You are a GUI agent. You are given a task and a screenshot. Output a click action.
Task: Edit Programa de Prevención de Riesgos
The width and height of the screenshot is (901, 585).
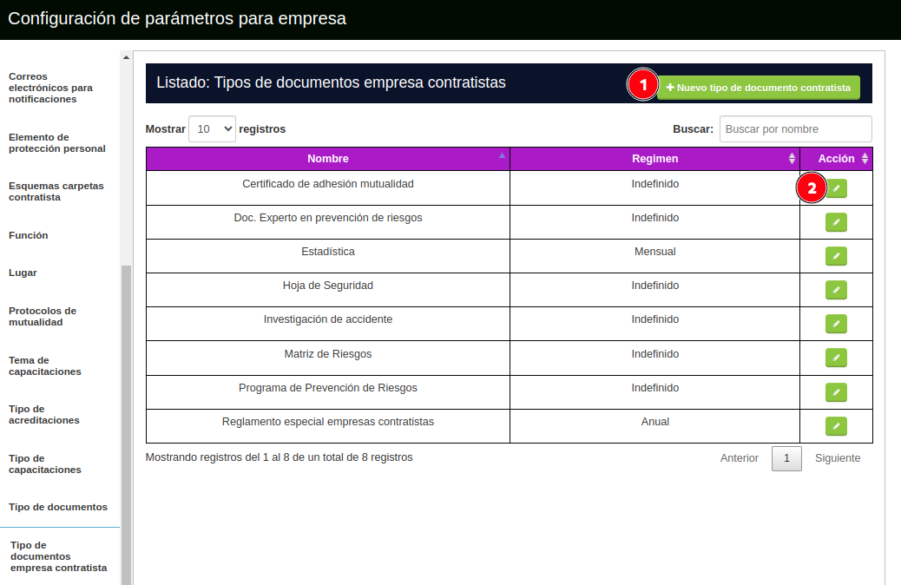tap(836, 392)
